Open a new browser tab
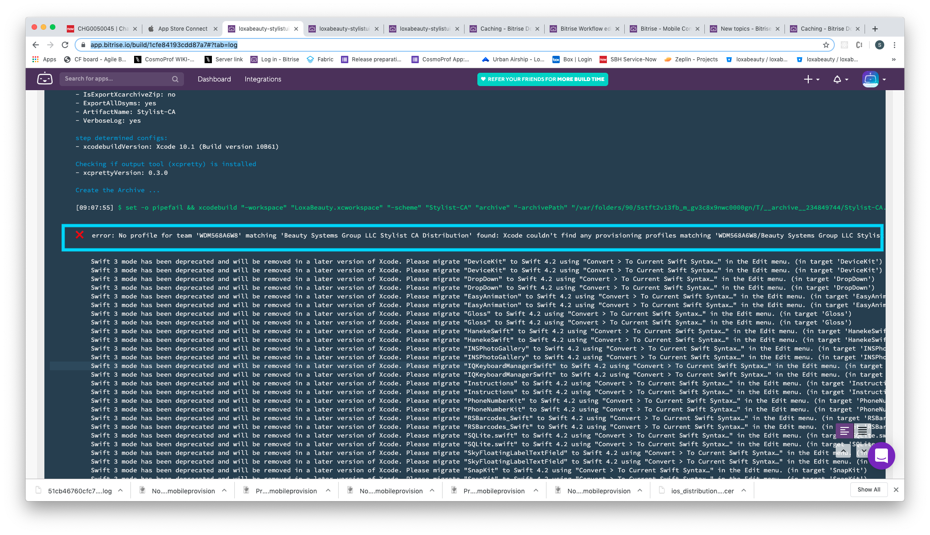Viewport: 930px width, 535px height. pos(875,29)
